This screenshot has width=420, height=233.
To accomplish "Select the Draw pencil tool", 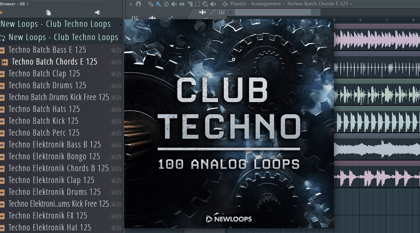I will click(x=151, y=4).
